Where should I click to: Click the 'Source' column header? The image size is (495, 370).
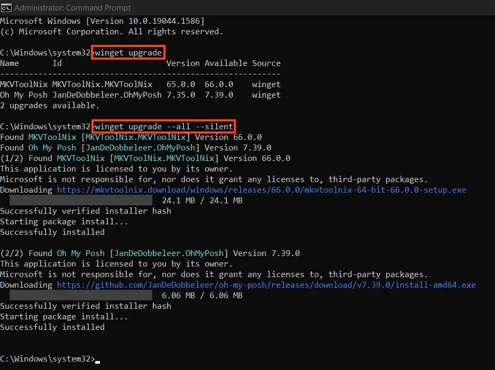266,63
